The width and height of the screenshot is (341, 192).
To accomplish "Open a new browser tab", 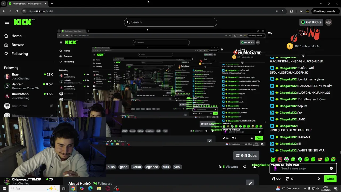I will pos(52,3).
